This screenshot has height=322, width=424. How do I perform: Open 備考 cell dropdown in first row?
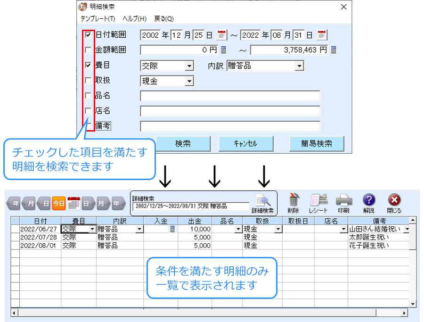[407, 229]
